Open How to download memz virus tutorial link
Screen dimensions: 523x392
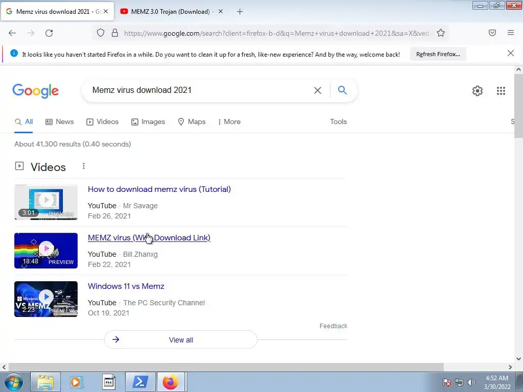[159, 189]
